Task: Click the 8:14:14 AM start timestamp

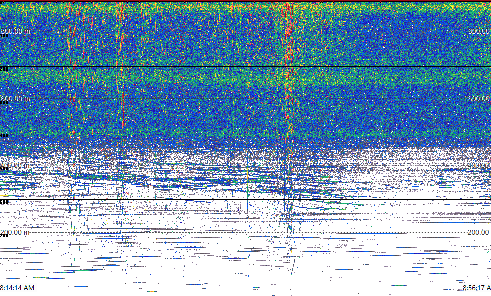Action: 17,288
